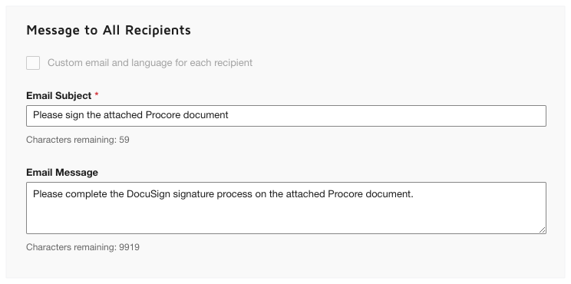Click the "Characters remaining: 9919" counter

coord(83,247)
